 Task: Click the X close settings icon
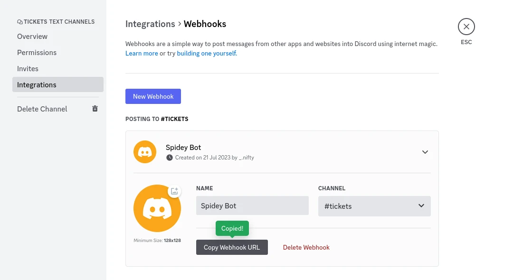tap(466, 27)
